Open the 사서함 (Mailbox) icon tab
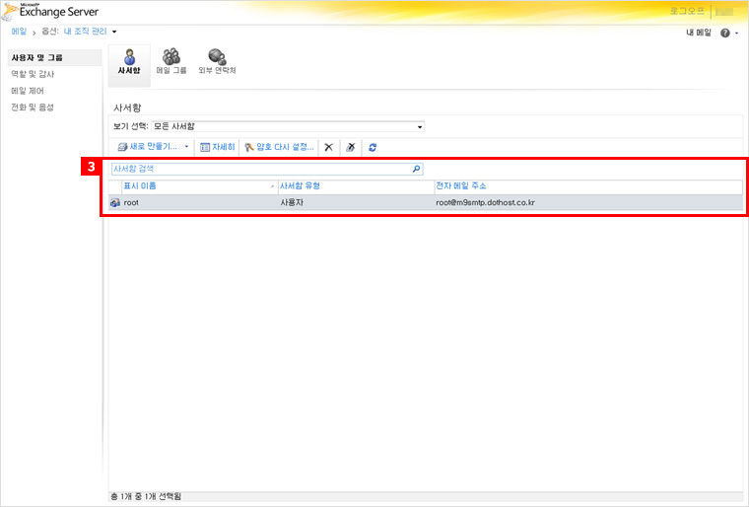This screenshot has width=749, height=507. point(129,62)
